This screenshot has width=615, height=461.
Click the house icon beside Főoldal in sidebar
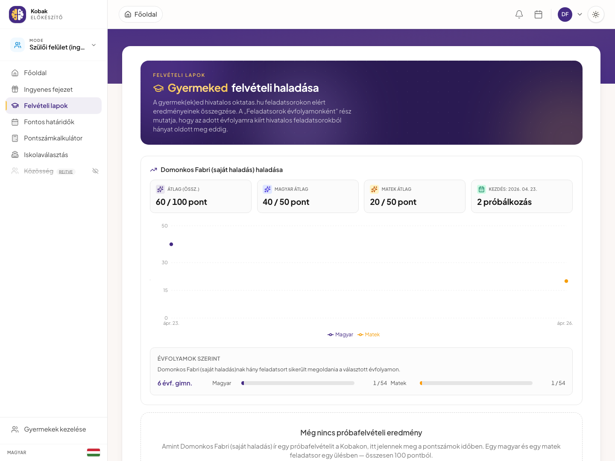tap(15, 73)
